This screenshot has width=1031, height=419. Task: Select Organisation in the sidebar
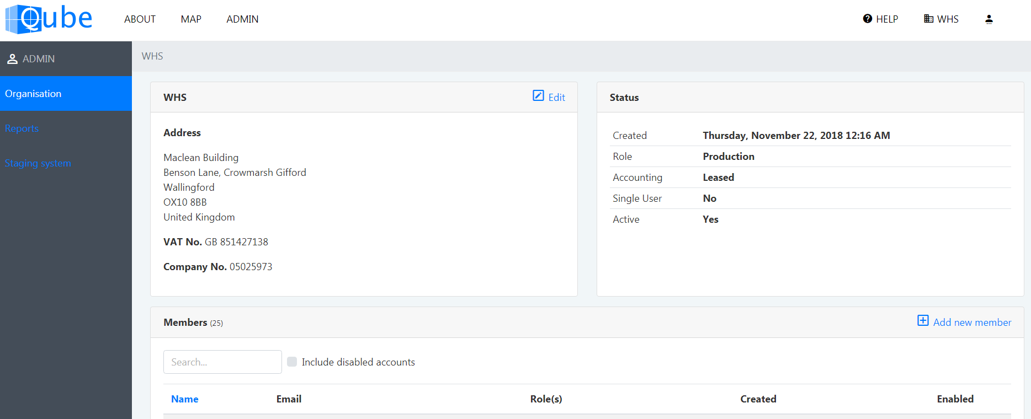click(x=33, y=94)
